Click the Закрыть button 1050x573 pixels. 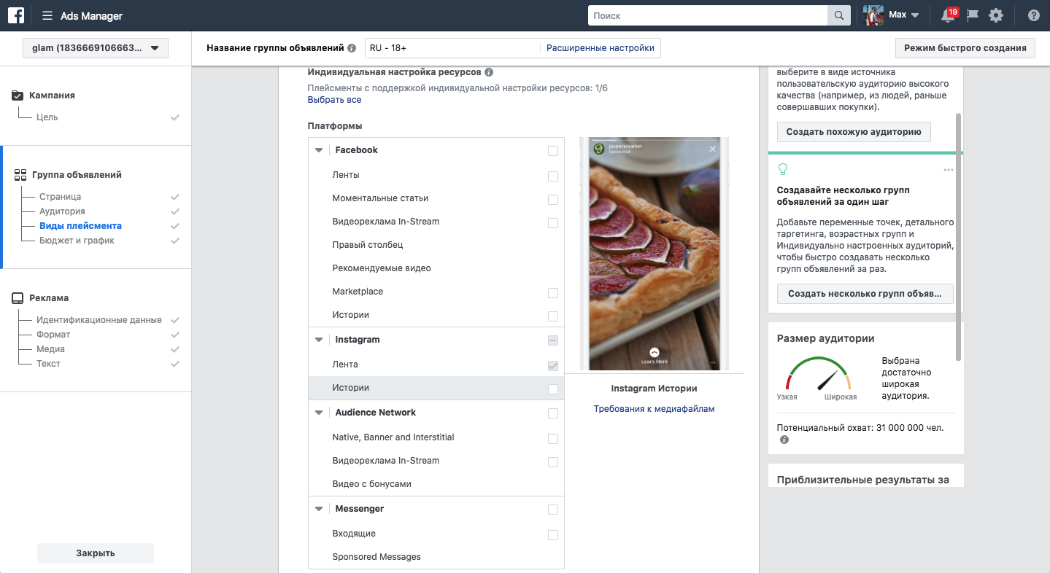pyautogui.click(x=96, y=553)
